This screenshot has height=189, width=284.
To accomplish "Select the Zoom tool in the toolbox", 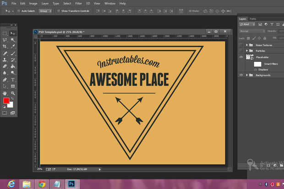I will 13,93.
